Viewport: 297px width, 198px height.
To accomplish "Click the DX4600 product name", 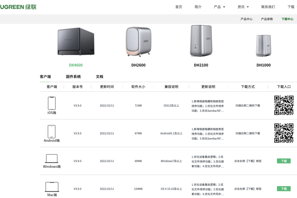I will (x=76, y=65).
